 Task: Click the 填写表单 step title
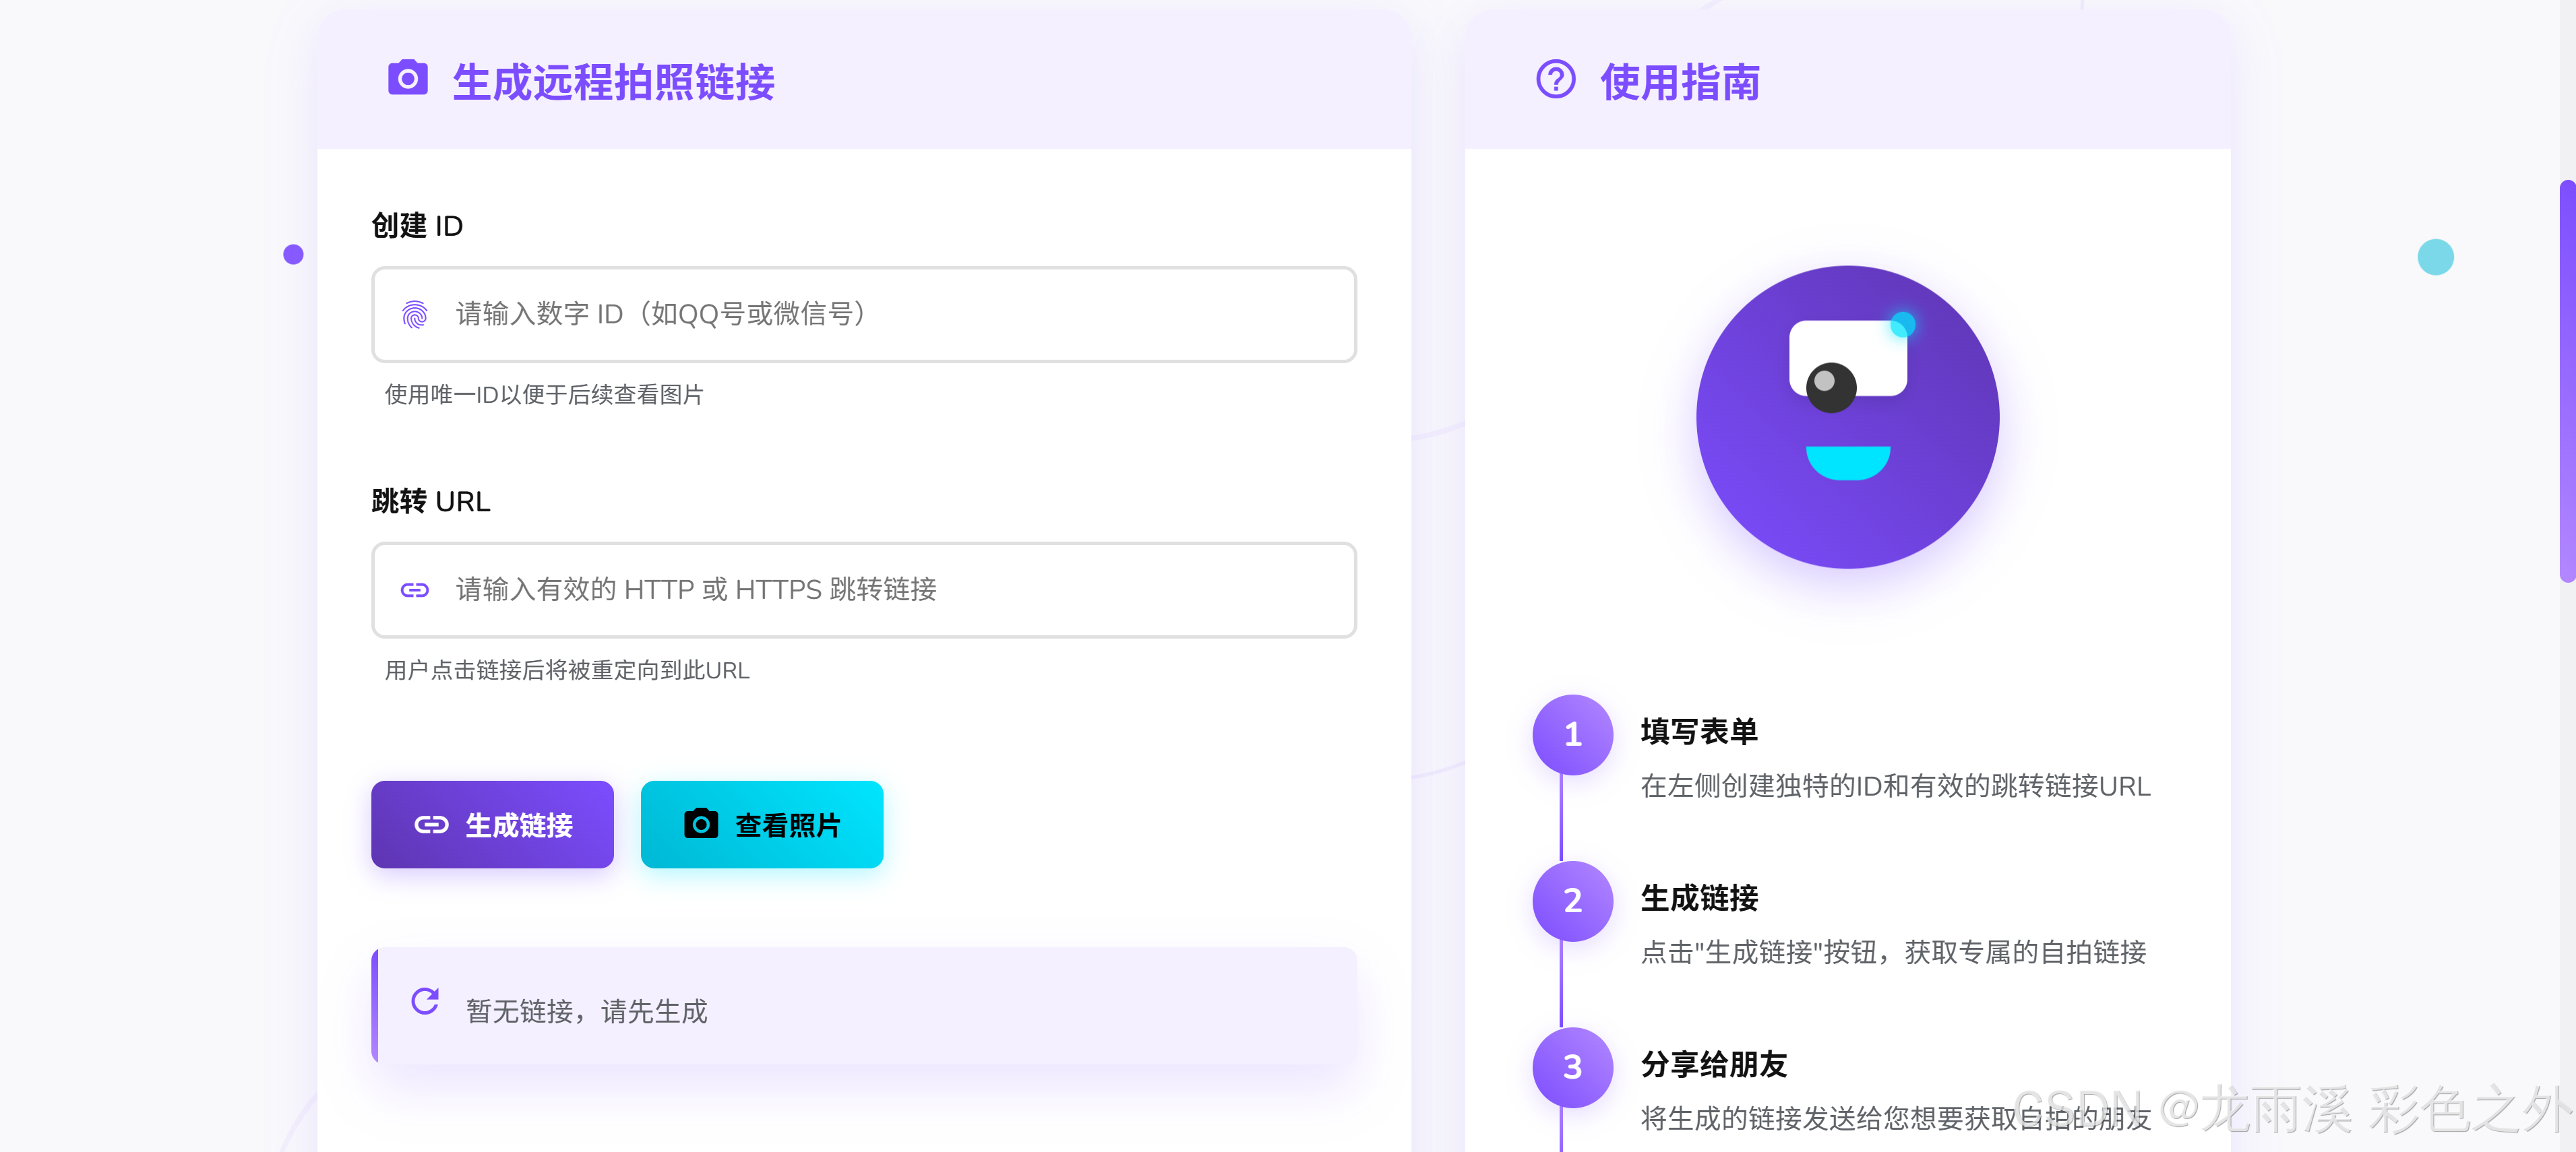1699,732
